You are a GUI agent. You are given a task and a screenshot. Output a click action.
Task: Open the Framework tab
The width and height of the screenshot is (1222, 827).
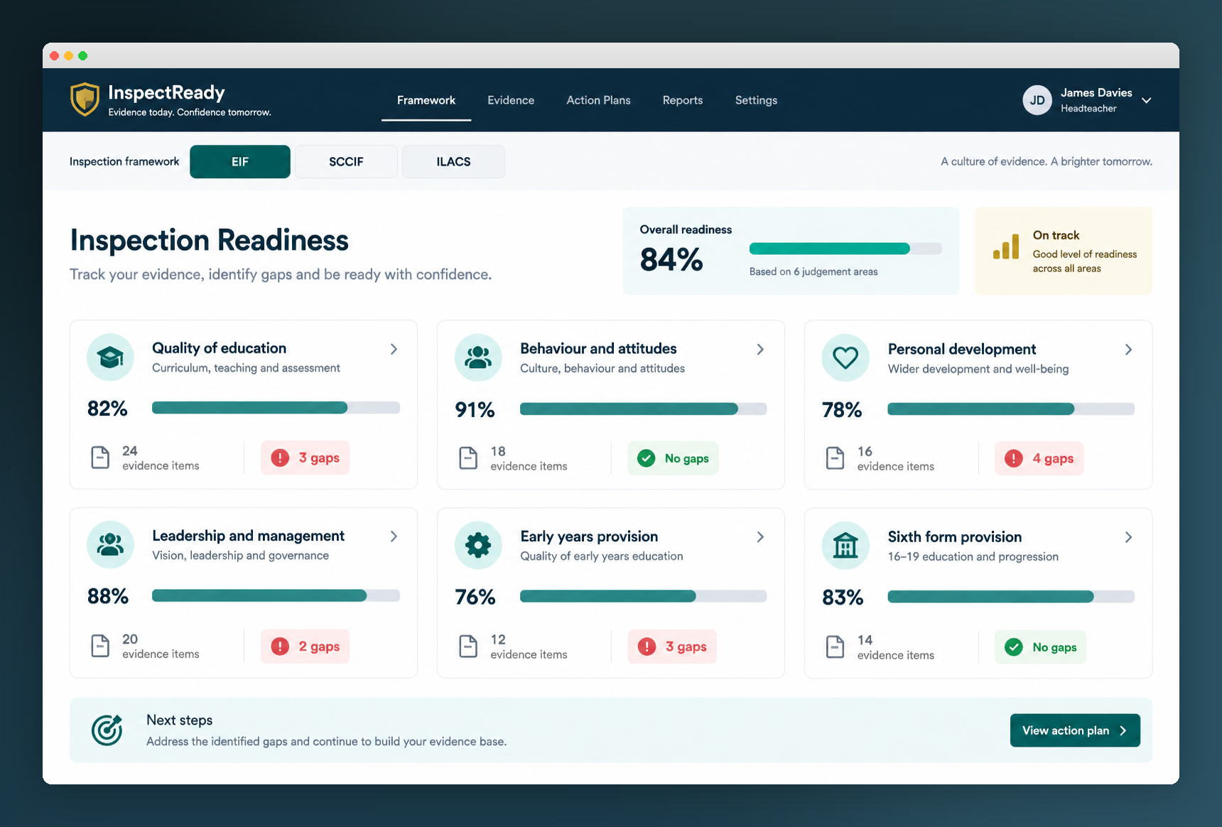point(426,100)
